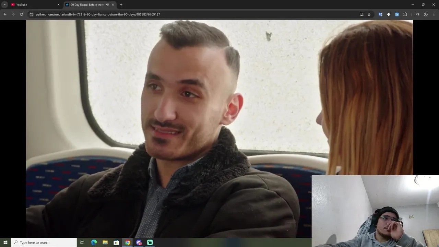Screen dimensions: 439x247
Task: Close the 90 Day Fiancé tab
Action: tap(113, 4)
